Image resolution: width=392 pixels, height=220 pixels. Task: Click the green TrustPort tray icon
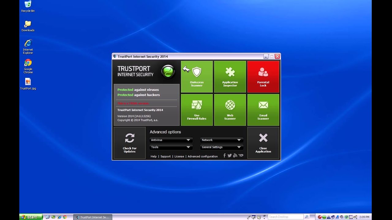324,217
